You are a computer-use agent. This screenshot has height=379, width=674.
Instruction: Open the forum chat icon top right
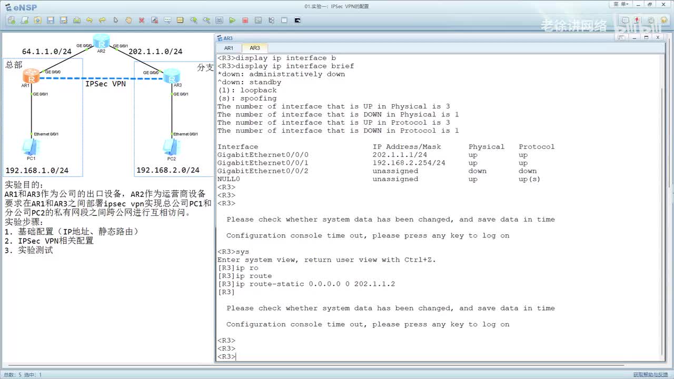pyautogui.click(x=625, y=21)
